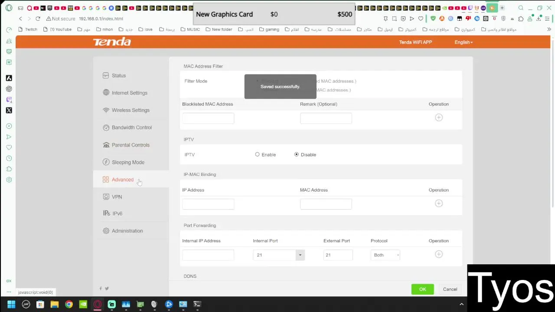Open Opera Twitch sidebar icon

[x=9, y=99]
